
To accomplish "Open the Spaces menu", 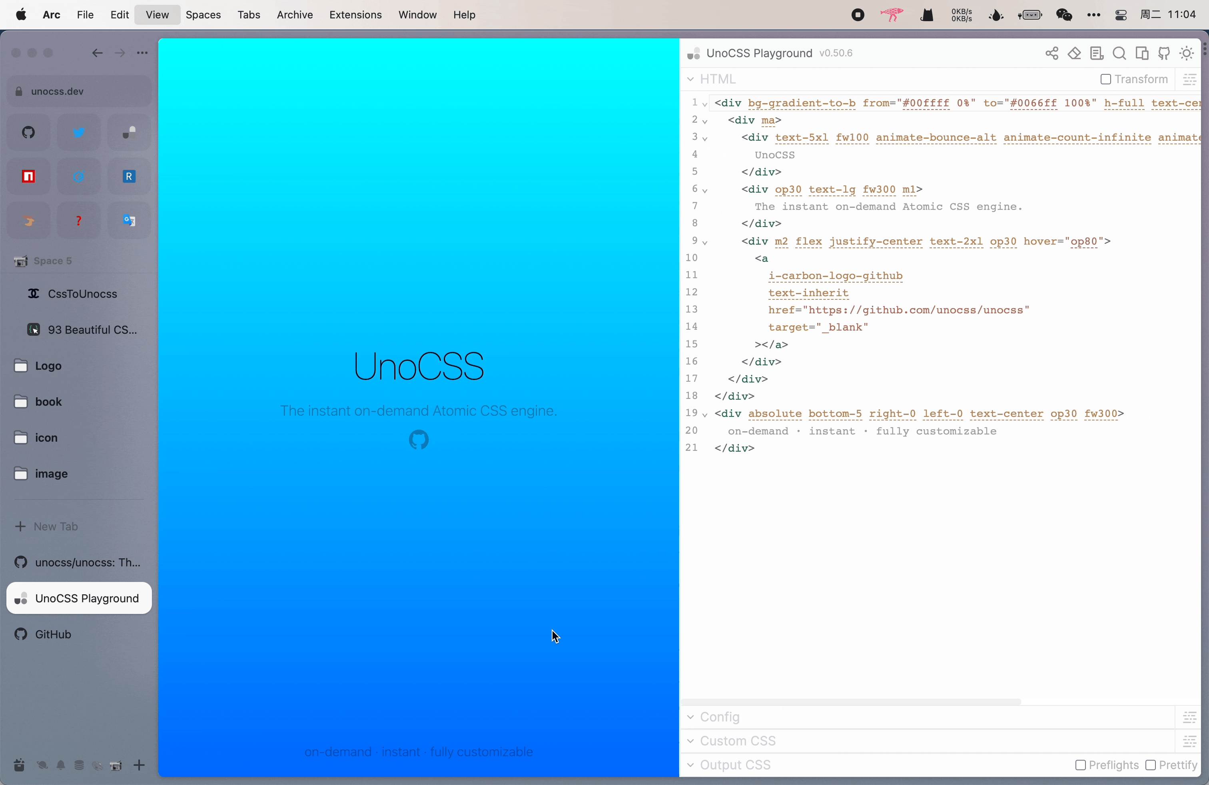I will pos(203,15).
